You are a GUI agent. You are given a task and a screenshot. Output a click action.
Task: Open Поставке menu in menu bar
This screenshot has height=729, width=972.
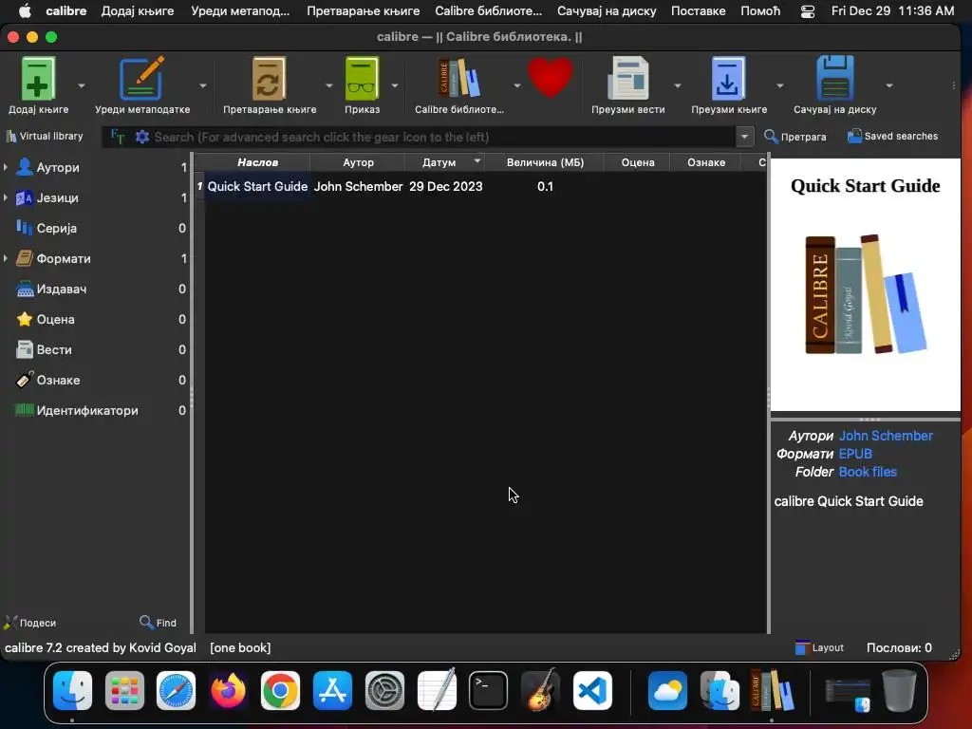point(698,11)
